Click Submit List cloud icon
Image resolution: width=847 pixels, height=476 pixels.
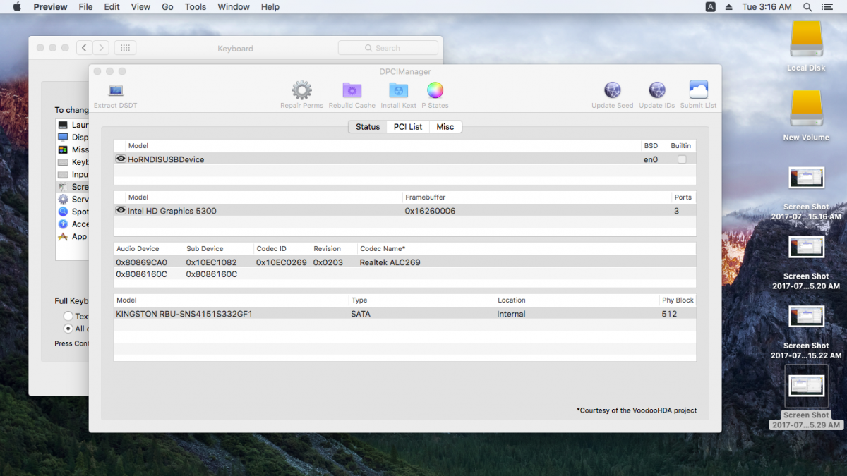(698, 90)
